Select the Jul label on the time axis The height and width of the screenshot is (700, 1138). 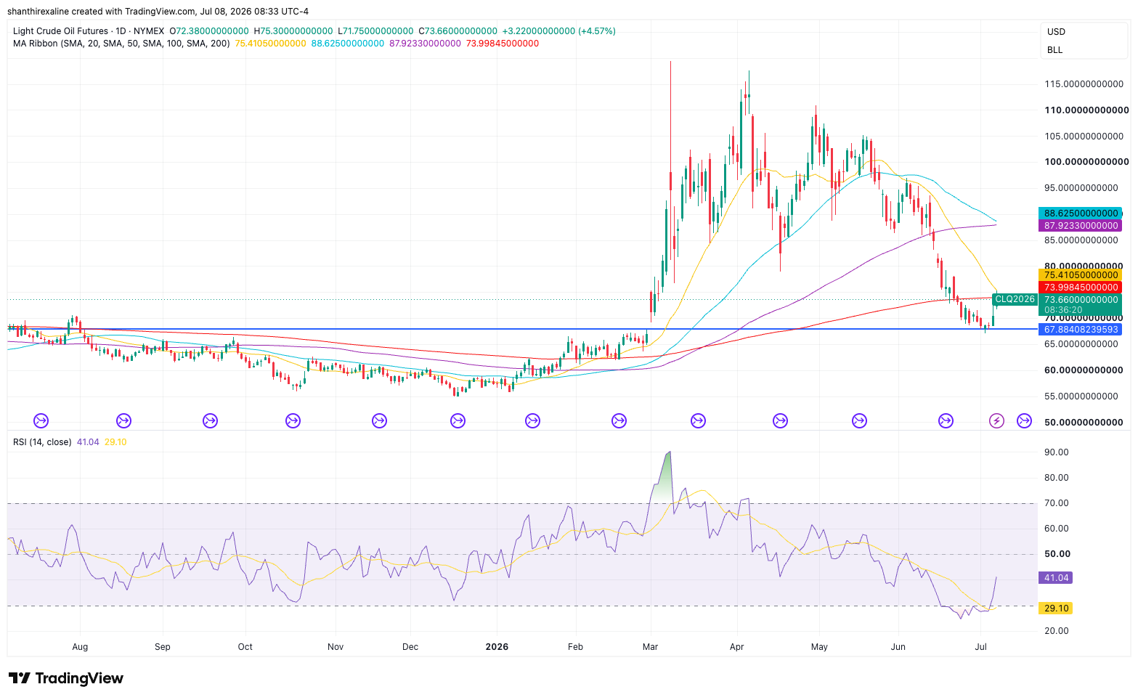click(981, 647)
